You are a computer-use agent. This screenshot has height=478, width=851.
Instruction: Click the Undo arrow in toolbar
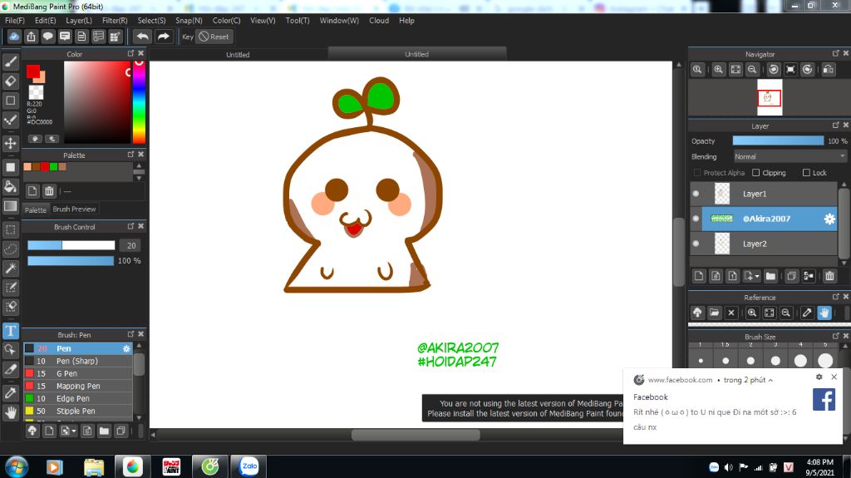pyautogui.click(x=143, y=37)
